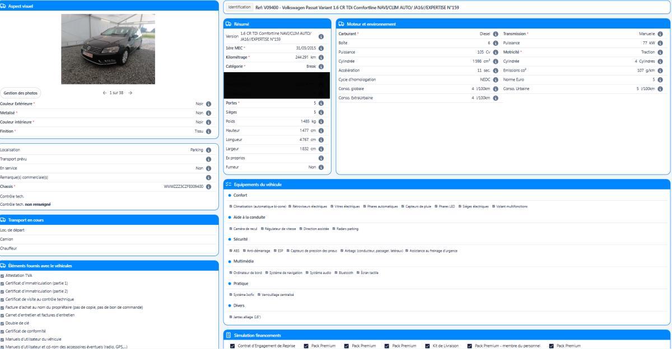Show info for the Transmission field
Screen dimensions: 672x349
(660, 34)
